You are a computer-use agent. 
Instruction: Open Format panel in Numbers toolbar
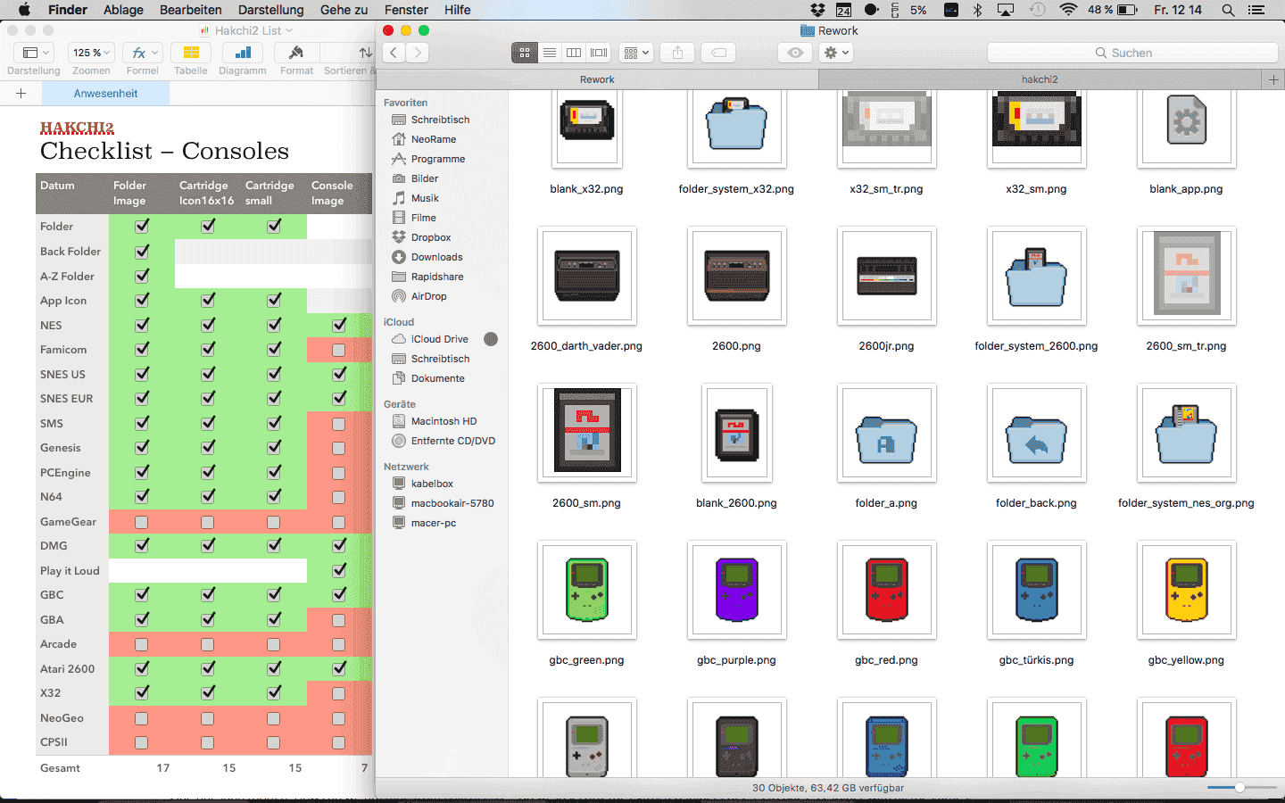[x=296, y=60]
